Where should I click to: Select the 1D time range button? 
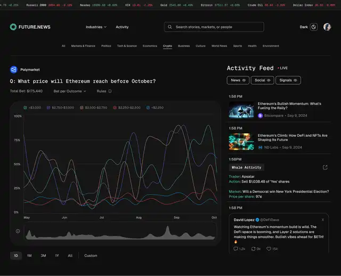[16, 256]
